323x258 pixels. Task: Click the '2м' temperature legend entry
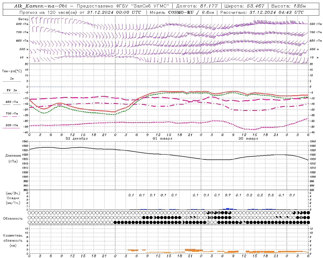pos(12,79)
